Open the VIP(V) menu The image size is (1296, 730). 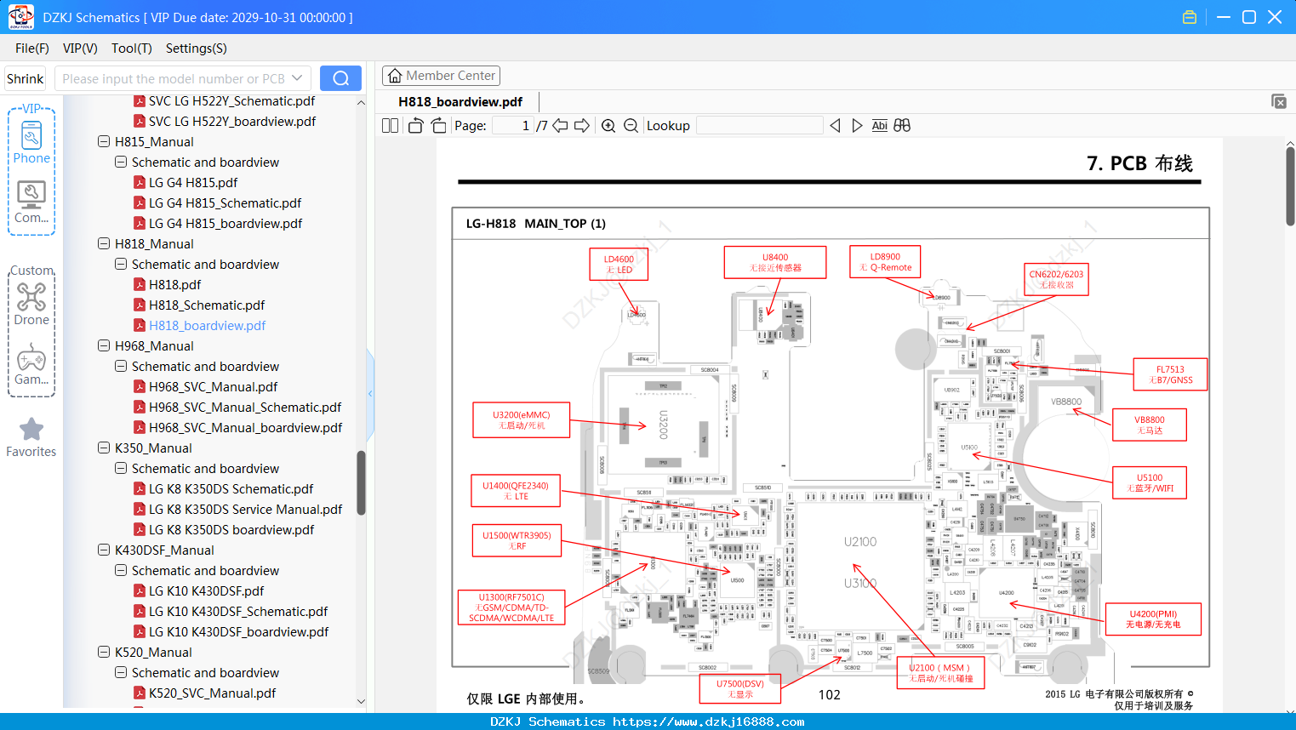tap(80, 48)
